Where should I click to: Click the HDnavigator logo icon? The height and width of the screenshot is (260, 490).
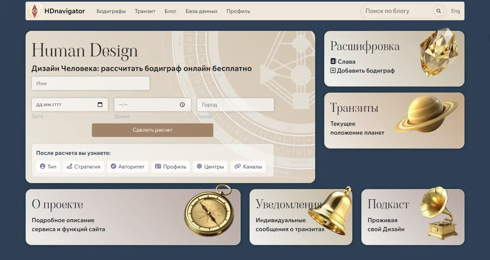coord(35,11)
